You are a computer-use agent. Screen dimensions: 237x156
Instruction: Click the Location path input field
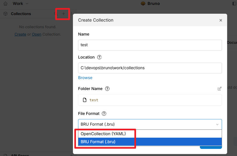pyautogui.click(x=150, y=68)
